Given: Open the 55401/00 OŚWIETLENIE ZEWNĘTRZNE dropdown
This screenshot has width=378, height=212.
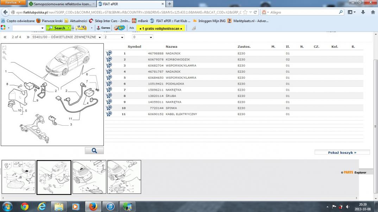Looking at the screenshot, I should [67, 37].
